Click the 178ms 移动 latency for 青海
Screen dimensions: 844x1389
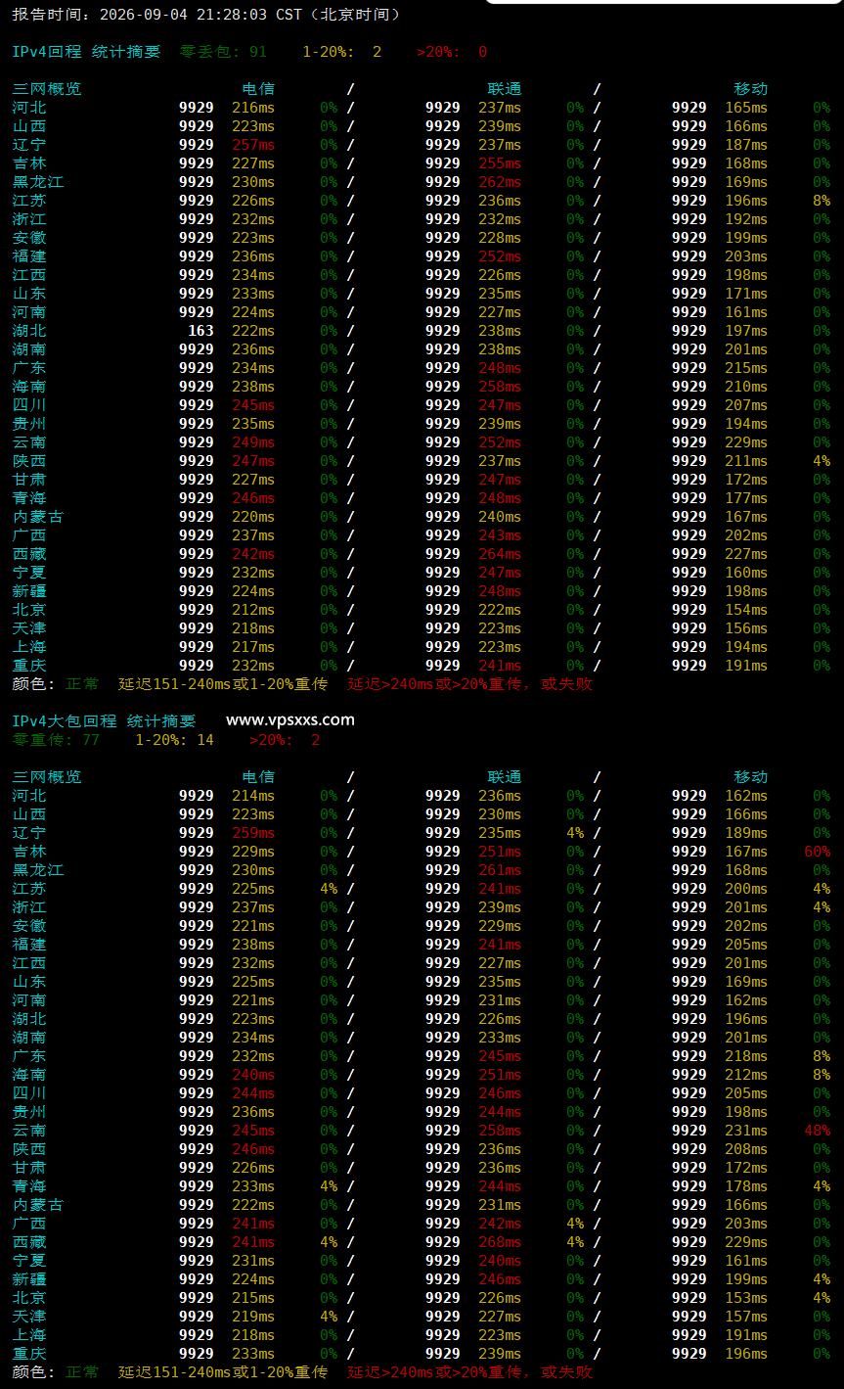pos(746,1186)
